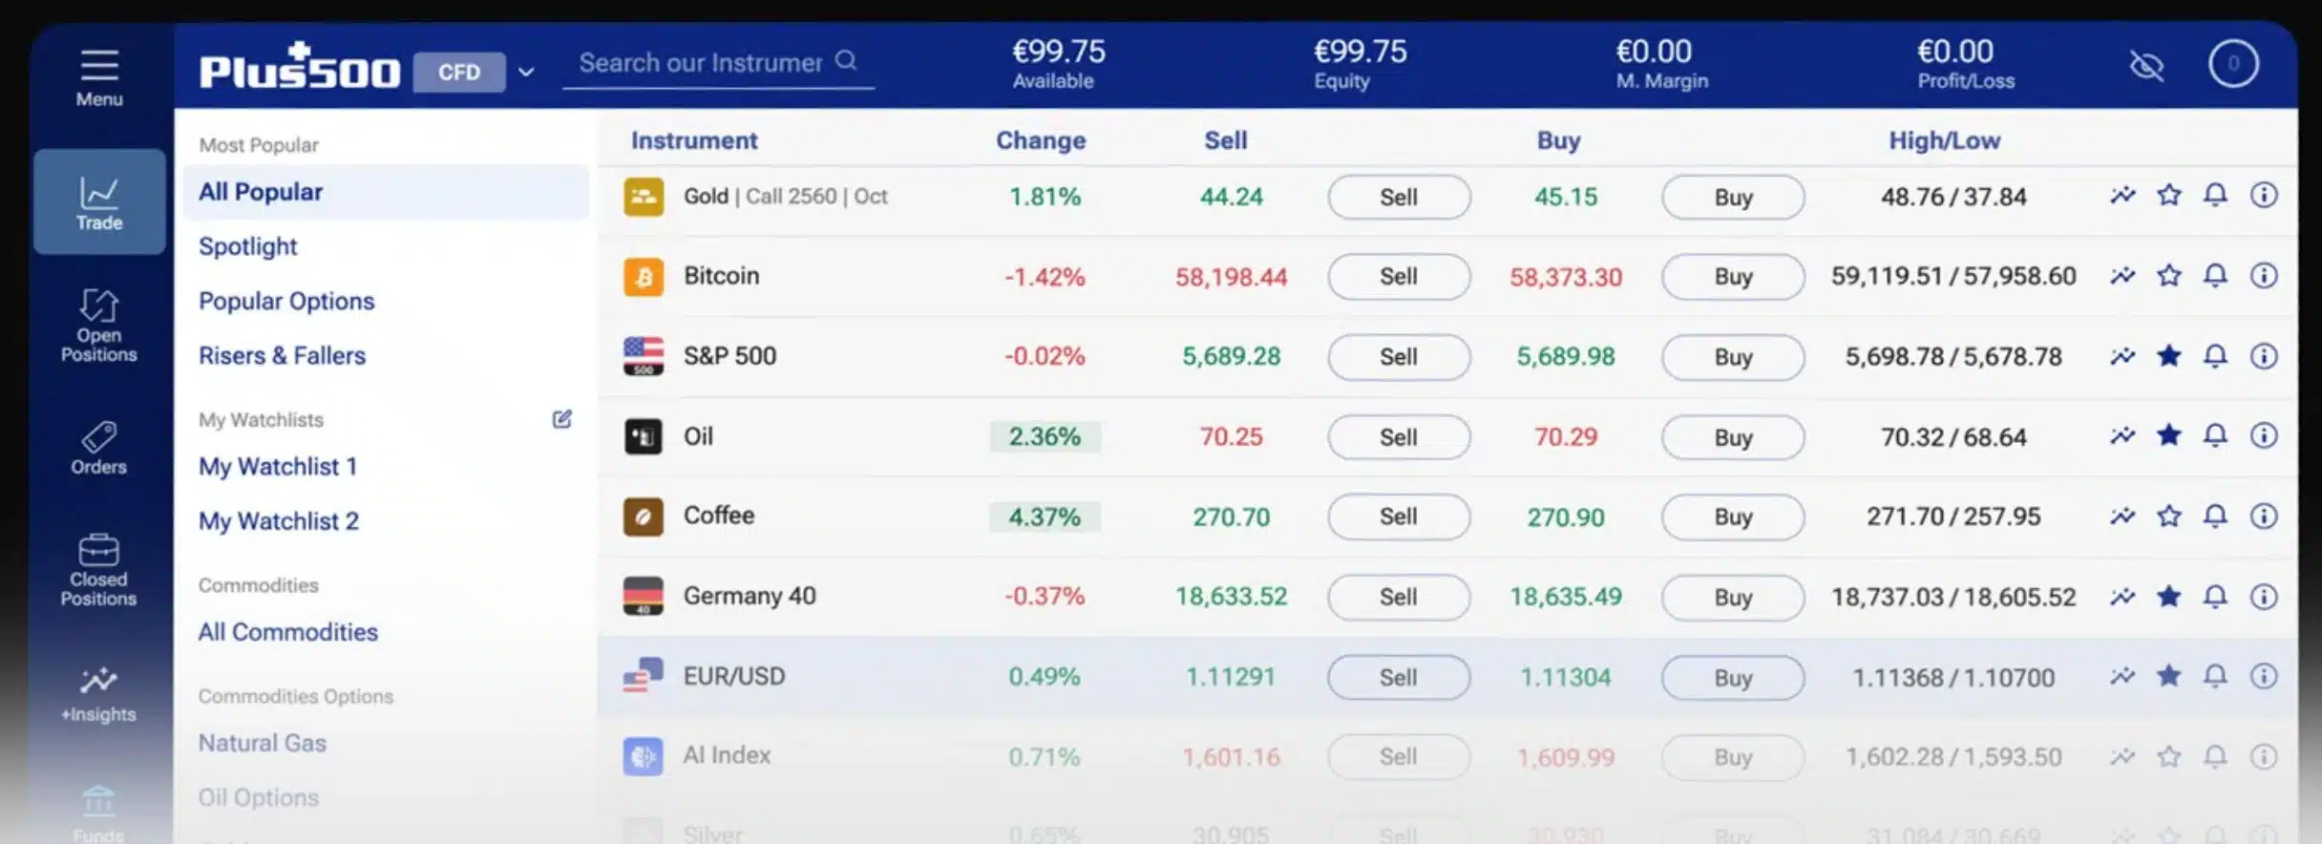This screenshot has height=844, width=2322.
Task: Remove S&P 500 star from favorites
Action: (2169, 356)
